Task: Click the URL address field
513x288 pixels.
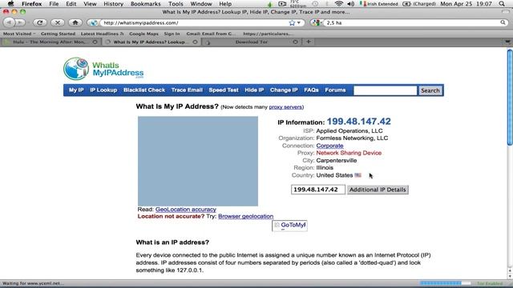Action: click(195, 23)
